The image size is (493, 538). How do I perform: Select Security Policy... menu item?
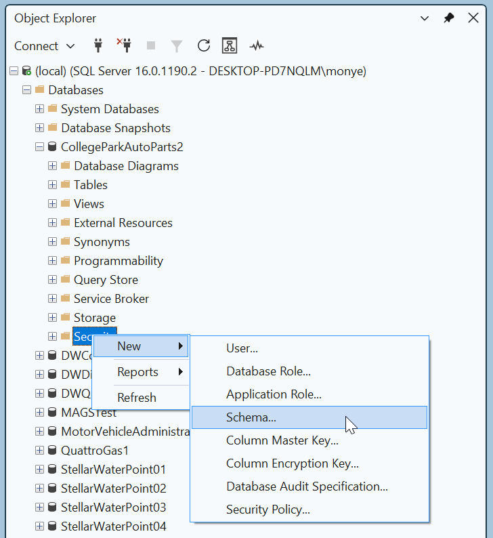[309, 509]
